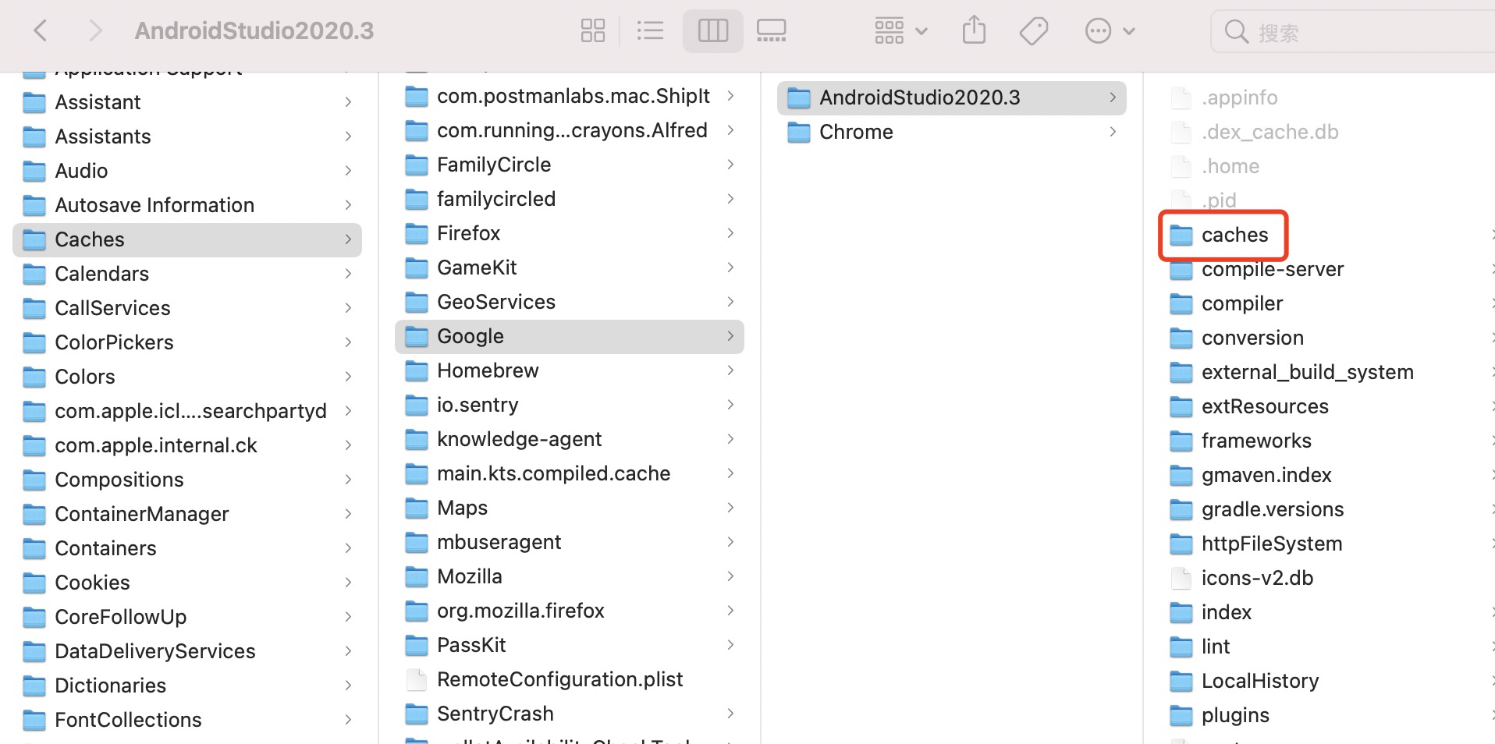This screenshot has height=744, width=1495.
Task: Select the Containers folder
Action: (x=187, y=548)
